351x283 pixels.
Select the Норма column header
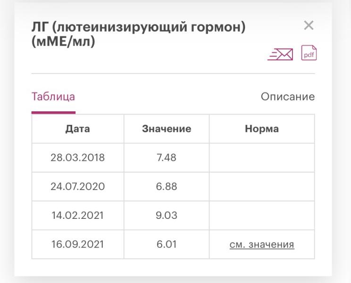coord(262,129)
